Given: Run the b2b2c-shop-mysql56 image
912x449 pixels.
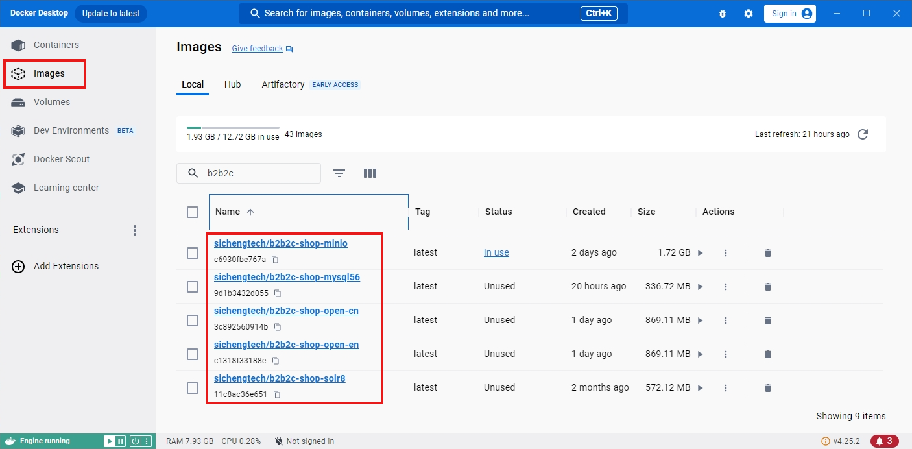Looking at the screenshot, I should tap(700, 287).
